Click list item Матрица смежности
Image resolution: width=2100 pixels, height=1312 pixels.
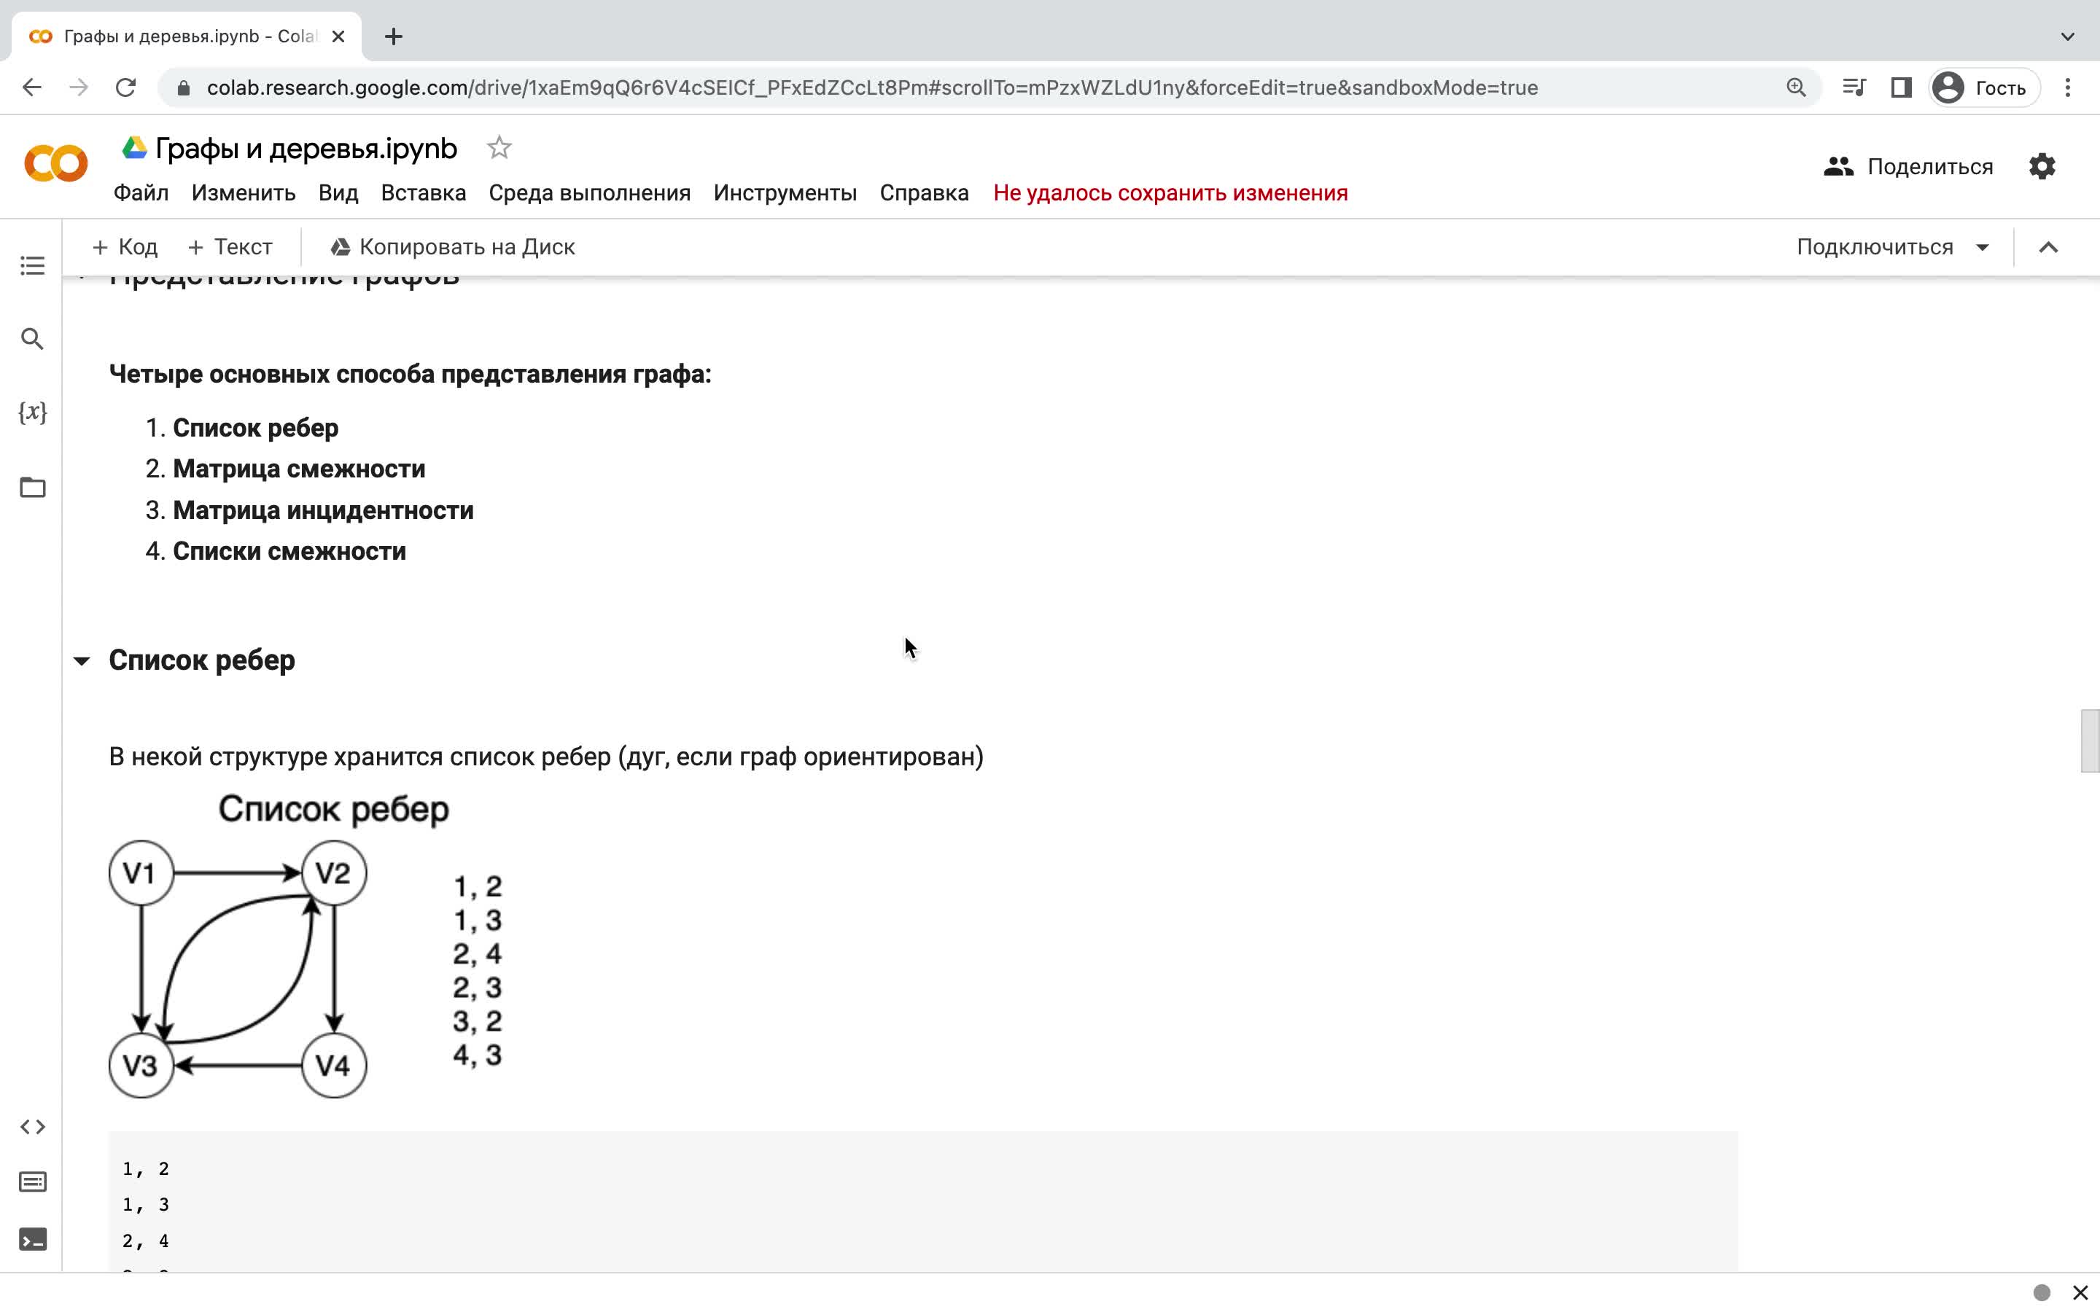[x=298, y=469]
